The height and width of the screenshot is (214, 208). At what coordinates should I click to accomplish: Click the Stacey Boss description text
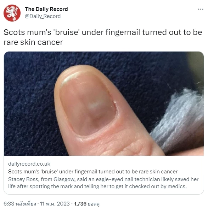[103, 183]
